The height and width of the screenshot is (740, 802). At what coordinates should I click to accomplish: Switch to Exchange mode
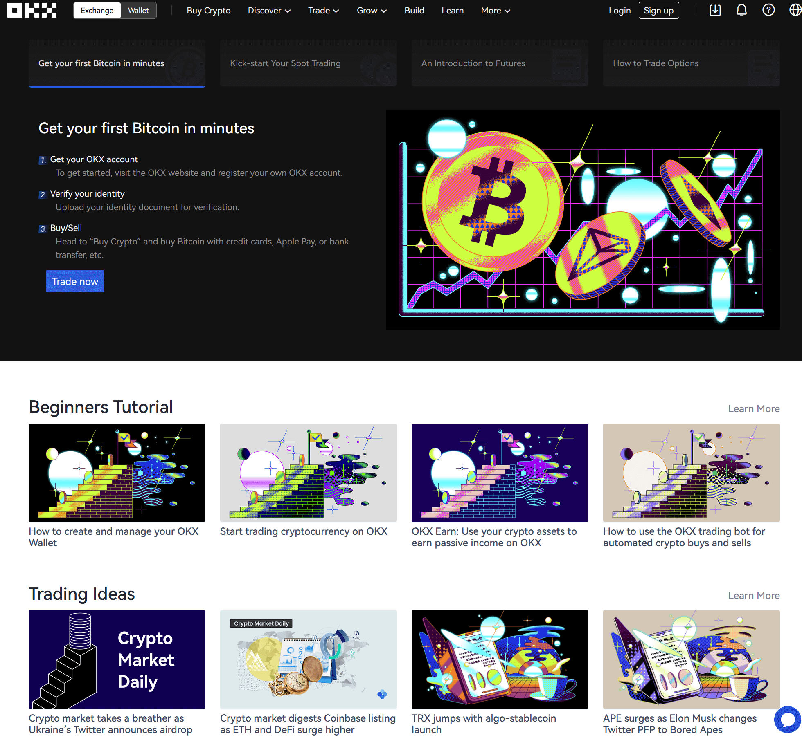pos(97,11)
